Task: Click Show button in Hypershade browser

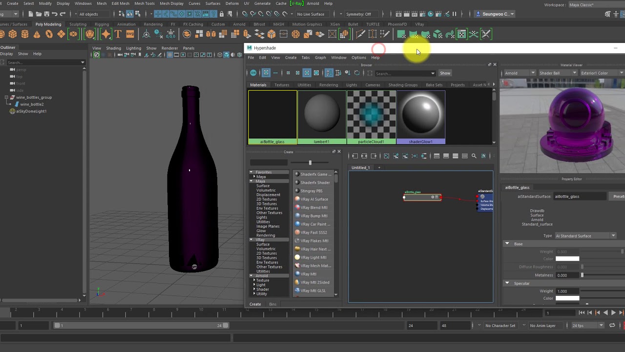Action: tap(445, 73)
